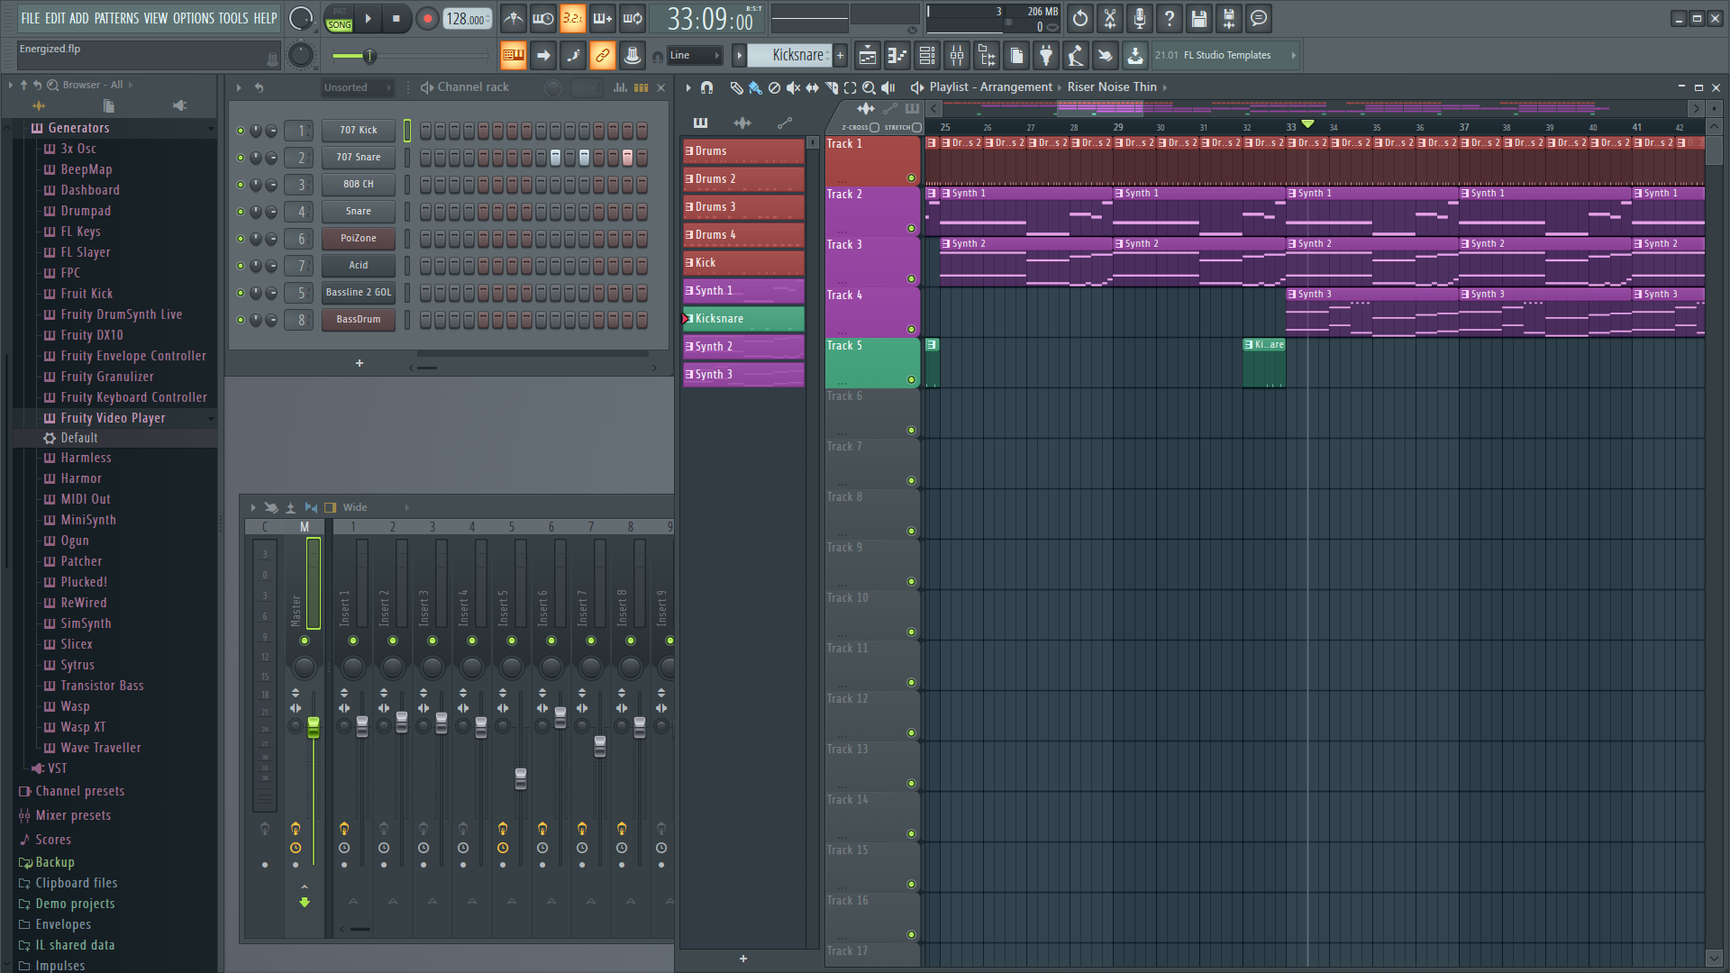
Task: Select the playlist pencil draw tool
Action: coord(736,87)
